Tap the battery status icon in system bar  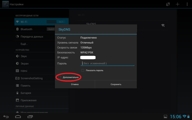pos(188,116)
